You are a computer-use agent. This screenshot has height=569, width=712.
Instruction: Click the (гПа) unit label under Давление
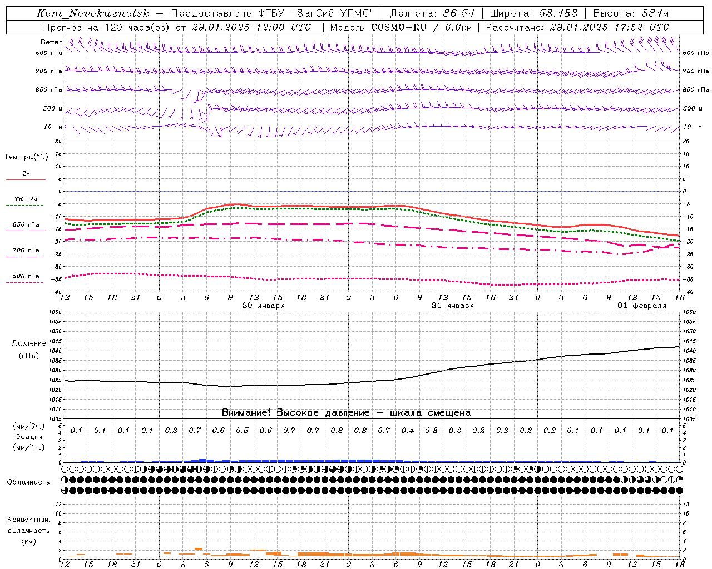pos(29,356)
